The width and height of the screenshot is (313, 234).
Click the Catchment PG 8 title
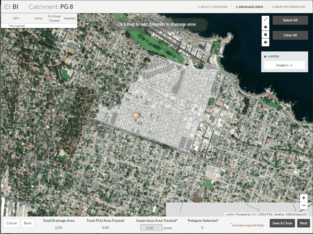[51, 7]
